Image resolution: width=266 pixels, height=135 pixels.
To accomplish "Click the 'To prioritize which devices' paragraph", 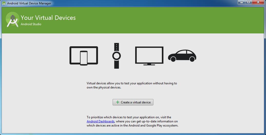I will pos(129,117).
